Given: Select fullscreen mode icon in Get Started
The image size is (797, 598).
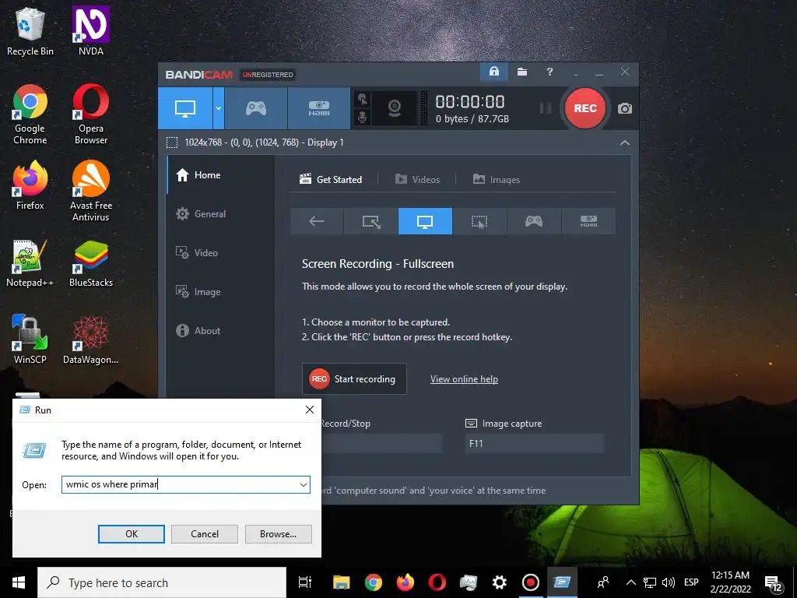Looking at the screenshot, I should tap(425, 221).
